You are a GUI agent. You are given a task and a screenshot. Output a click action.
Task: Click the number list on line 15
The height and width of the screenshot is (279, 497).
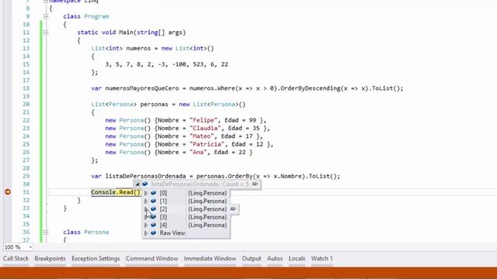[167, 64]
